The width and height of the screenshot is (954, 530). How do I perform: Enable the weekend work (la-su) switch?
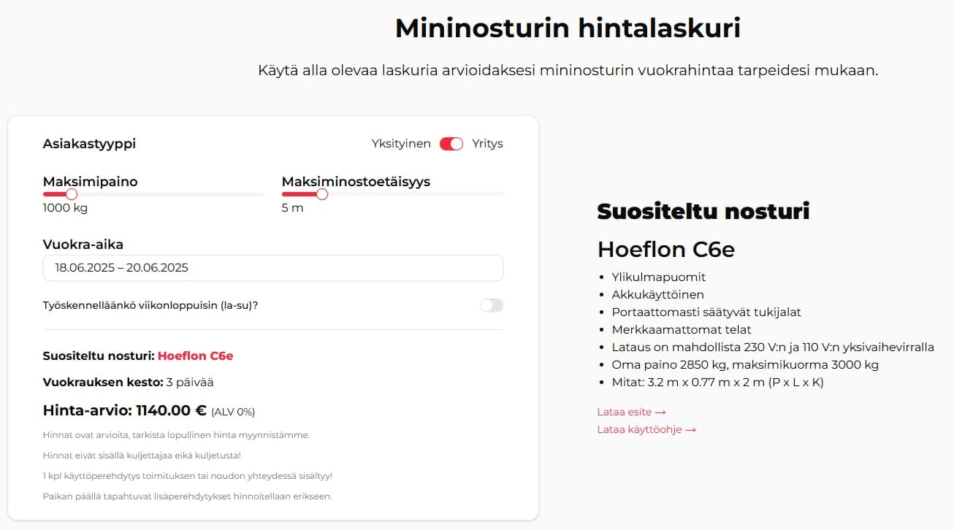click(x=492, y=305)
